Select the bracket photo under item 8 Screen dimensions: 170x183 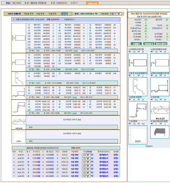[160, 132]
